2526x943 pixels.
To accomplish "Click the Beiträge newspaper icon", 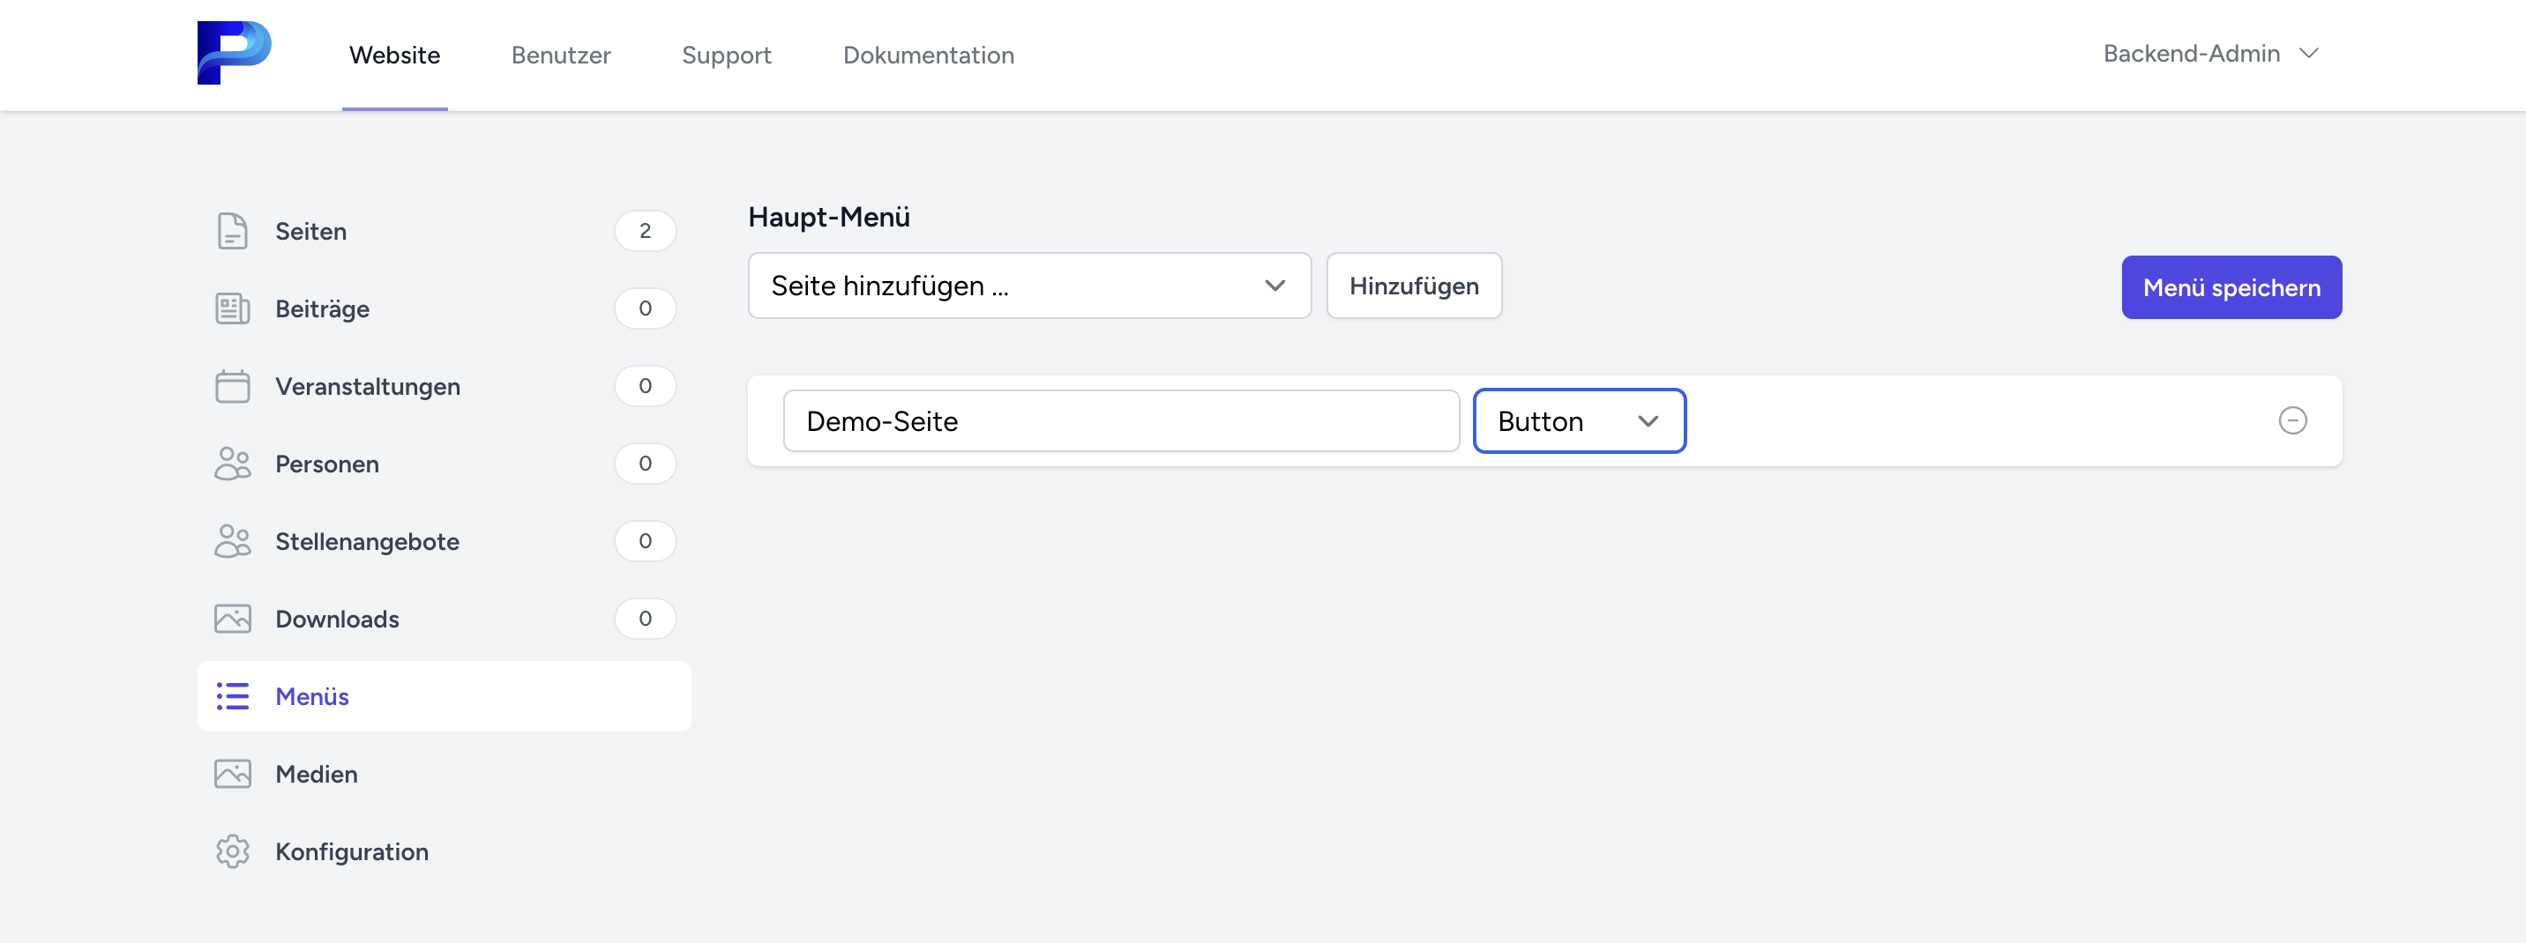I will [232, 308].
